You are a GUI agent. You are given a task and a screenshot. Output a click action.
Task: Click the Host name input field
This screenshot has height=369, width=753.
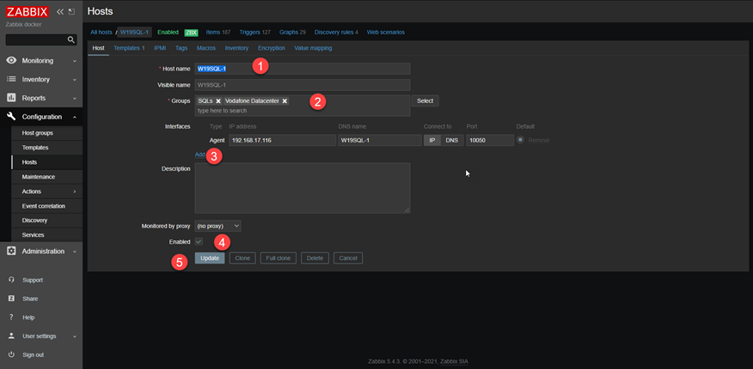pos(303,69)
